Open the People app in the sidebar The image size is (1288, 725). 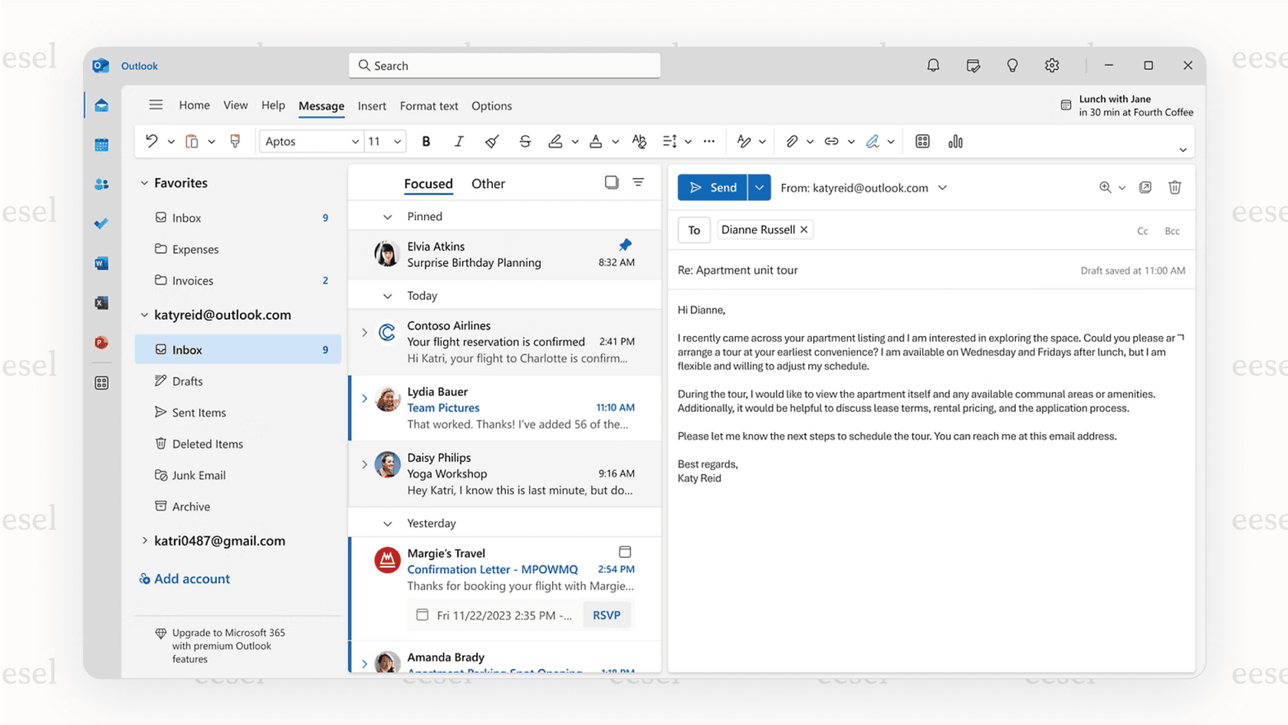101,184
